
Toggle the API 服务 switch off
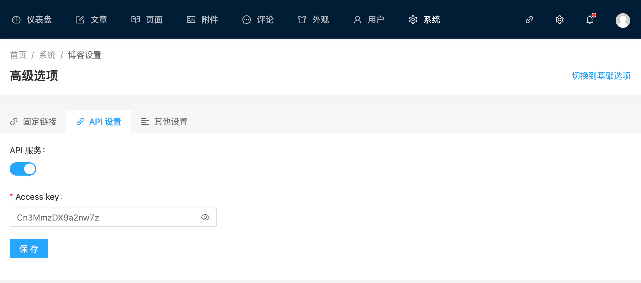pos(23,169)
